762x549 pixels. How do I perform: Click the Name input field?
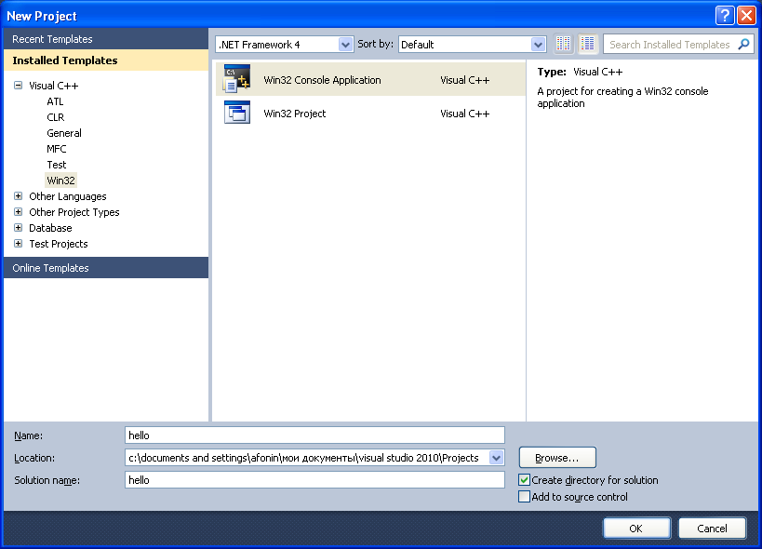(314, 435)
